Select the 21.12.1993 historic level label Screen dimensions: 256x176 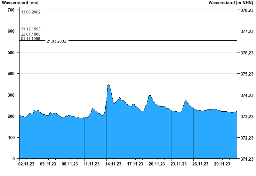pos(31,29)
